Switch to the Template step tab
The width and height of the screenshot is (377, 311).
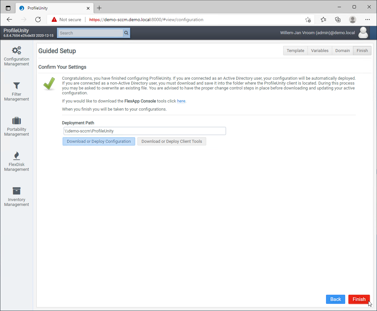(295, 51)
